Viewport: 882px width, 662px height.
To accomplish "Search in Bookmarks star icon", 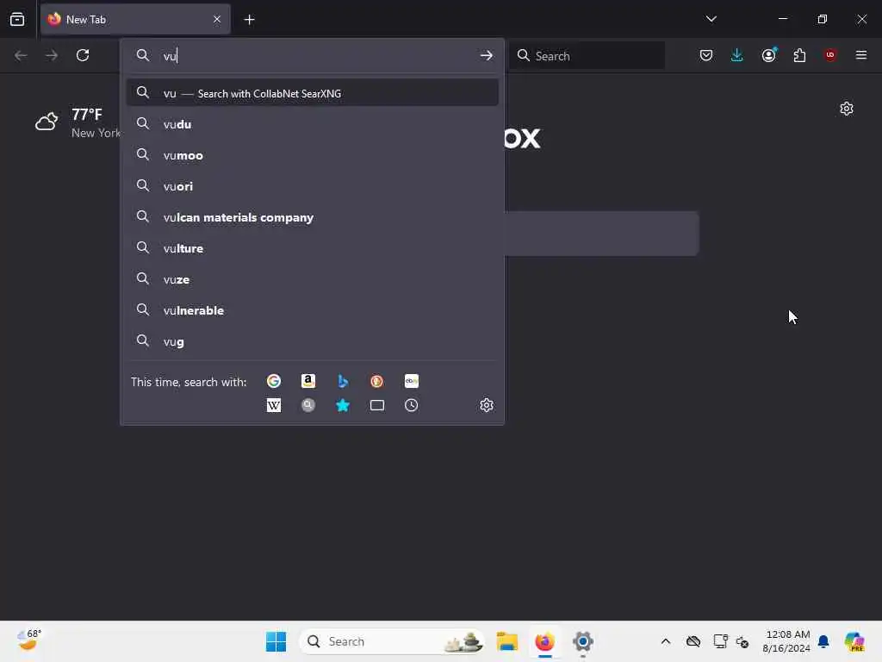I will (343, 405).
